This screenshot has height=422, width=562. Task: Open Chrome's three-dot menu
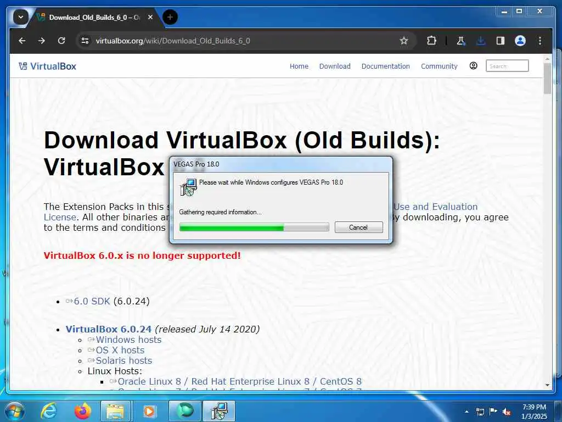pyautogui.click(x=540, y=41)
